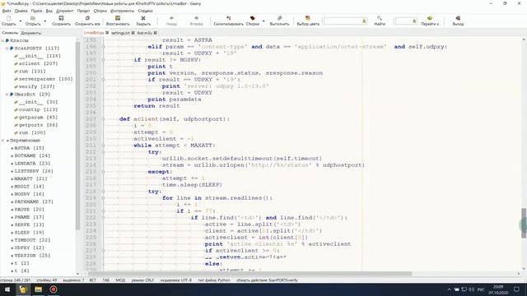The width and height of the screenshot is (527, 296).
Task: Select variable TIMEOUT [22] in the tree
Action: pyautogui.click(x=32, y=240)
